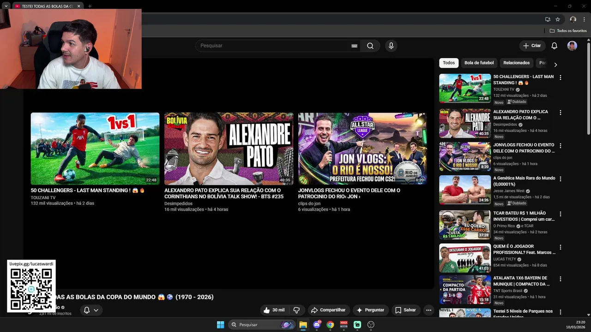Open options for ALEXANDRO PATO sidebar video
The image size is (591, 332).
(x=561, y=113)
